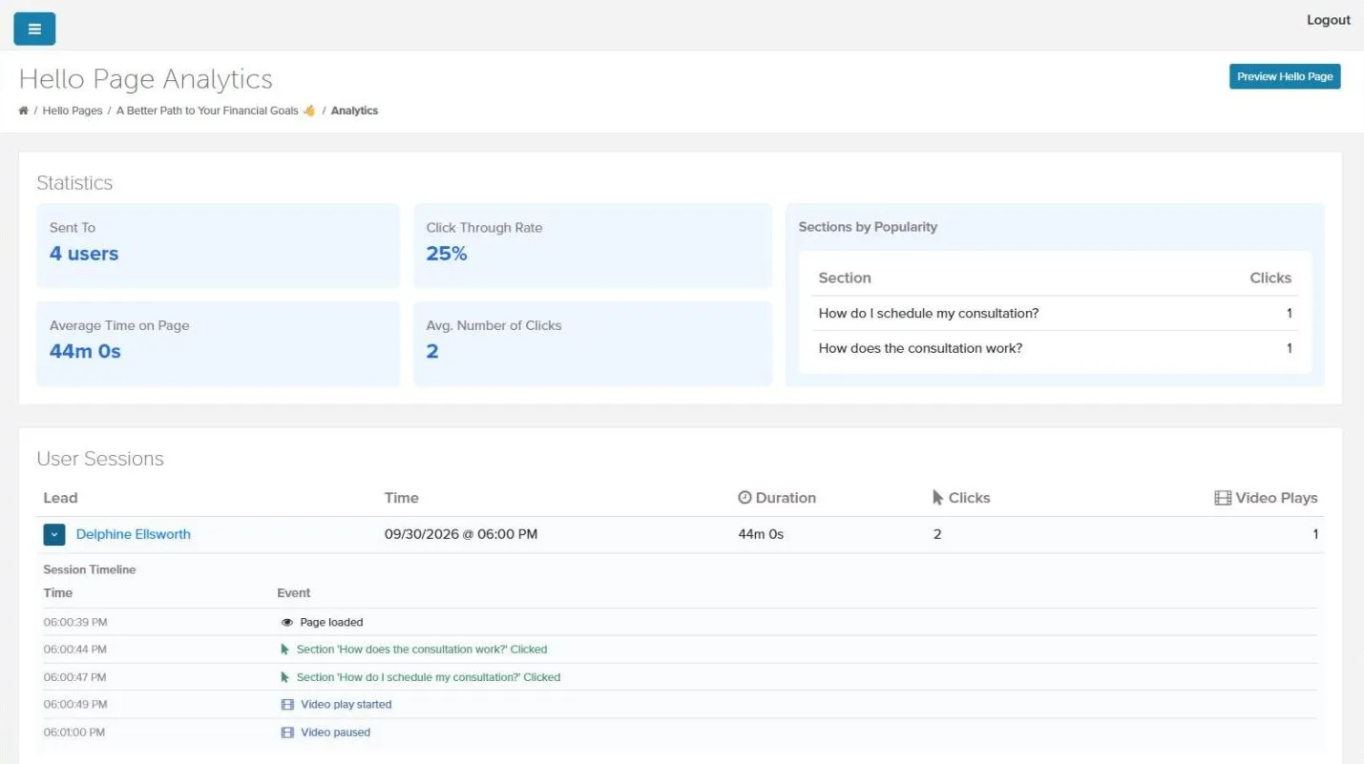Click the Lead column header
This screenshot has height=764, width=1364.
[x=60, y=498]
